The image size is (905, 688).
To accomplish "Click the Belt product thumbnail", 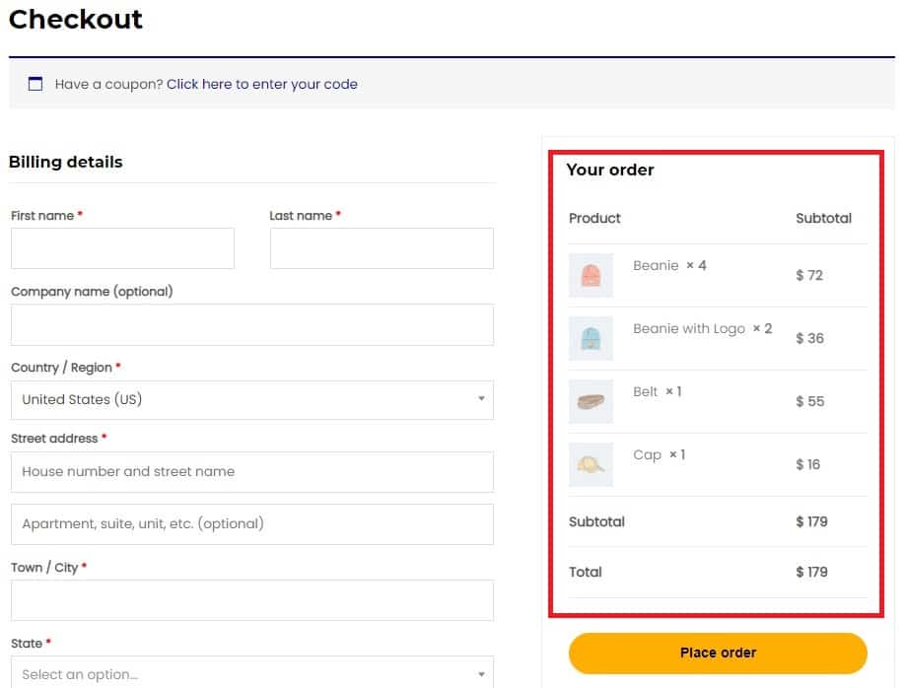I will click(591, 401).
